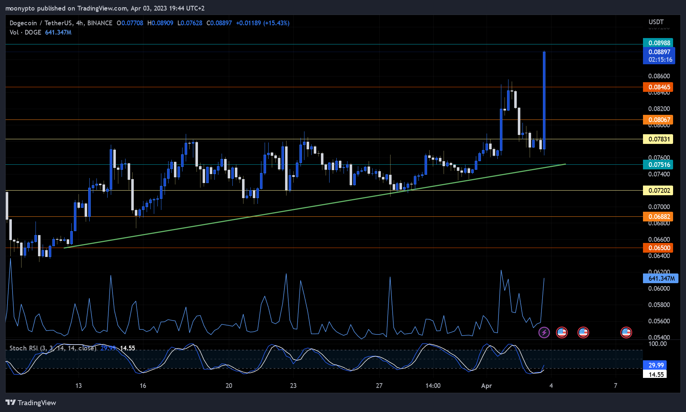This screenshot has width=686, height=412.
Task: Click the close value C0.08897
Action: [x=219, y=23]
